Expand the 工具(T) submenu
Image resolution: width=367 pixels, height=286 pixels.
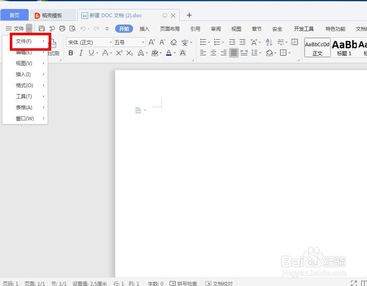coord(25,96)
